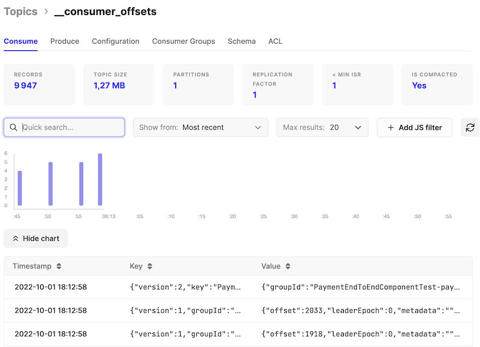480x347 pixels.
Task: Click the timestamp in the offset 2033 row
Action: click(51, 310)
